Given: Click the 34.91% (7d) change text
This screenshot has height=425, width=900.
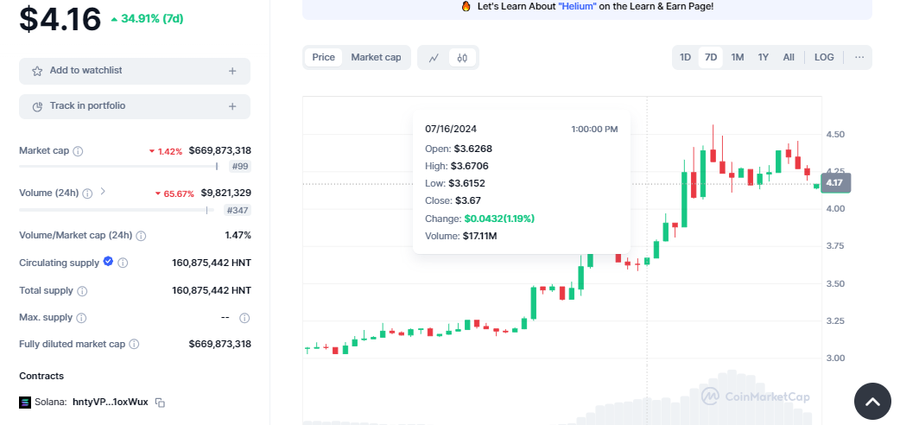Looking at the screenshot, I should tap(151, 18).
